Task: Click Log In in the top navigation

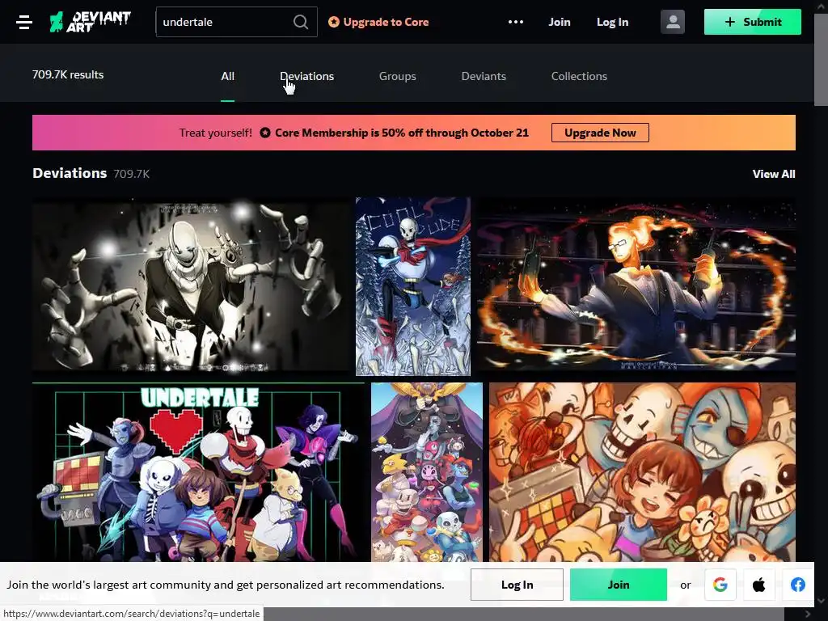Action: (x=613, y=22)
